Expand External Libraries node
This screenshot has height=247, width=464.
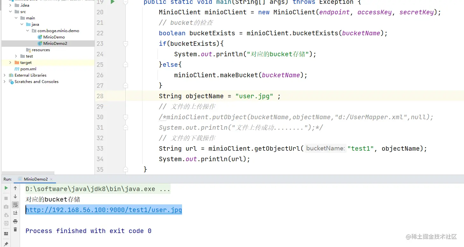[4, 75]
